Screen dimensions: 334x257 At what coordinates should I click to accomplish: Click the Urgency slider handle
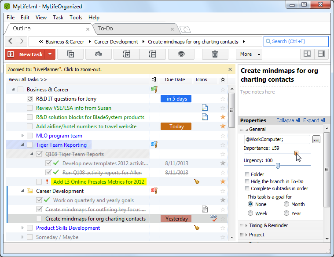coord(278,166)
